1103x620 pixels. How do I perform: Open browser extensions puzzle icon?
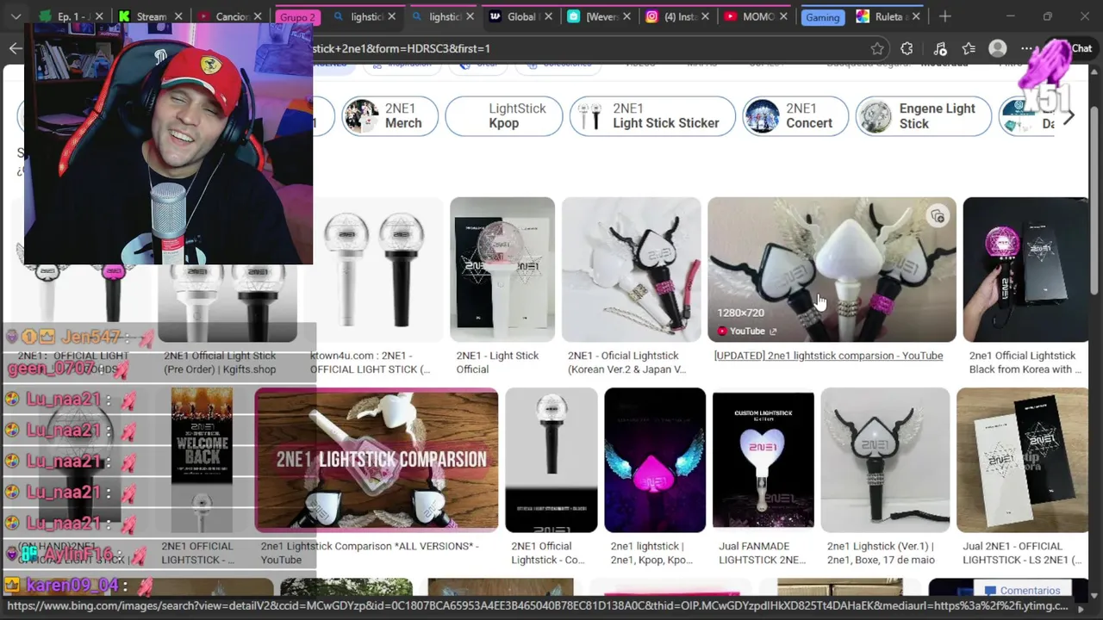pos(907,48)
